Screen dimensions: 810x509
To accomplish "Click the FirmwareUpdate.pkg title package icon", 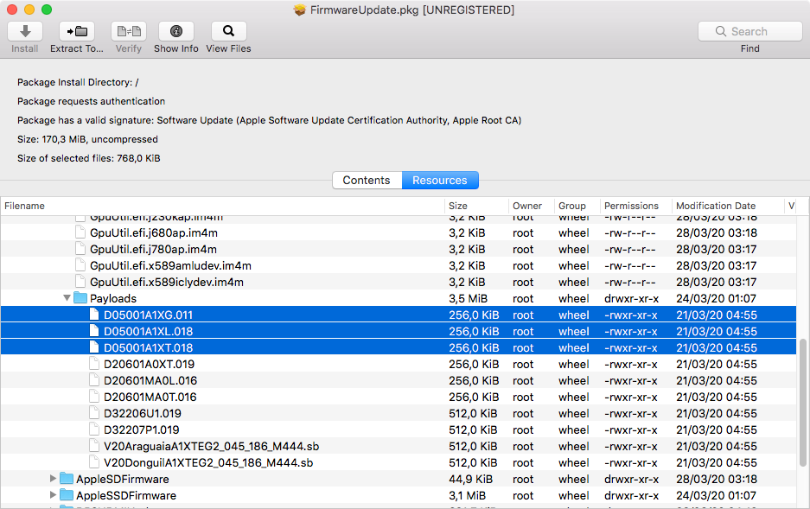I will pos(300,10).
